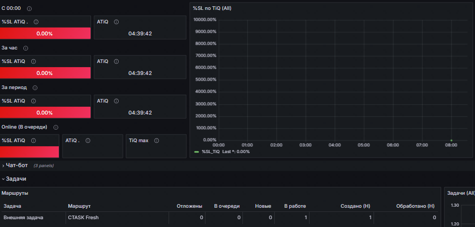Click info icon on %SL ATiQ under 'За период'
This screenshot has height=227, width=475.
point(34,101)
